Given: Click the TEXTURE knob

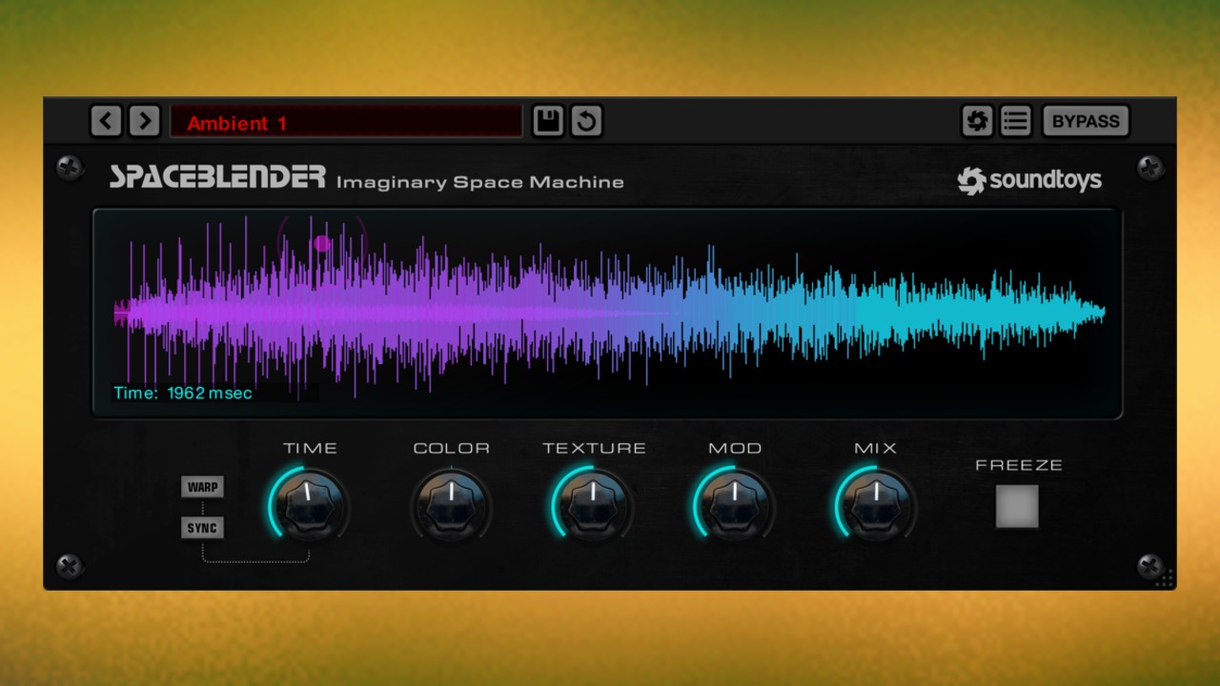Looking at the screenshot, I should [592, 505].
